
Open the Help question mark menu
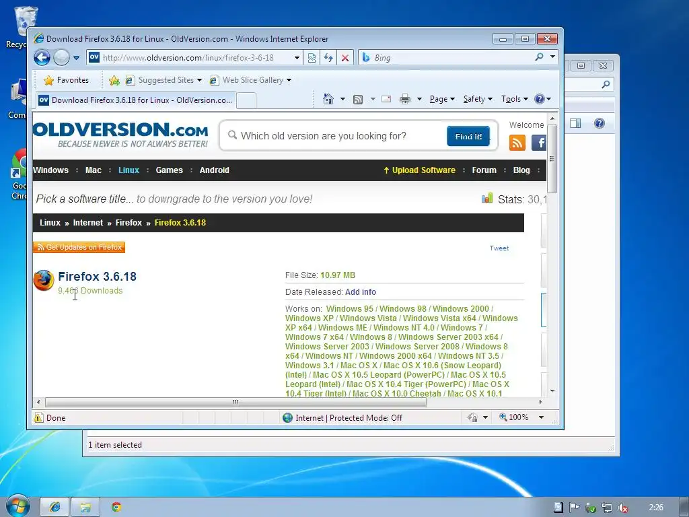click(x=543, y=99)
